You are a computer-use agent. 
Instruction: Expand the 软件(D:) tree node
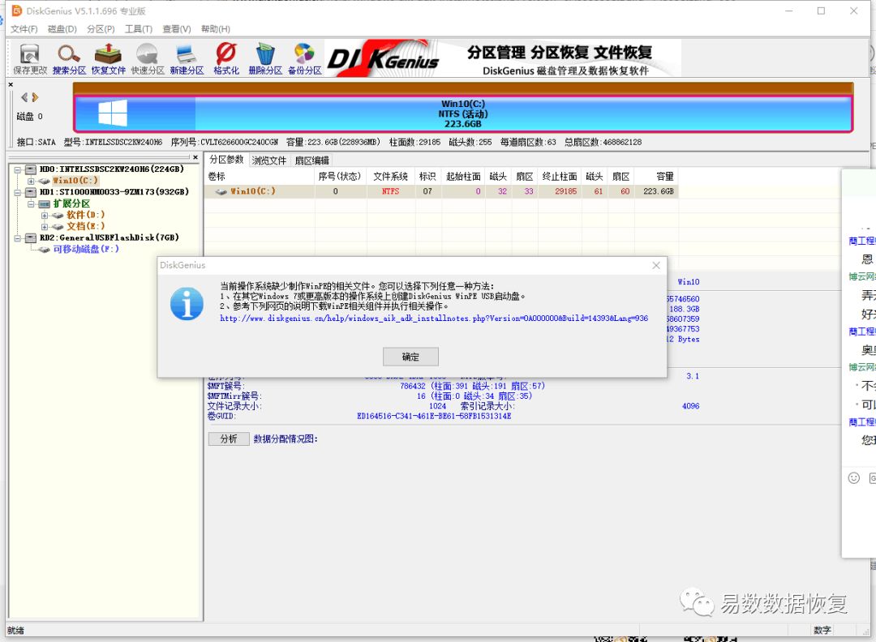click(x=44, y=216)
